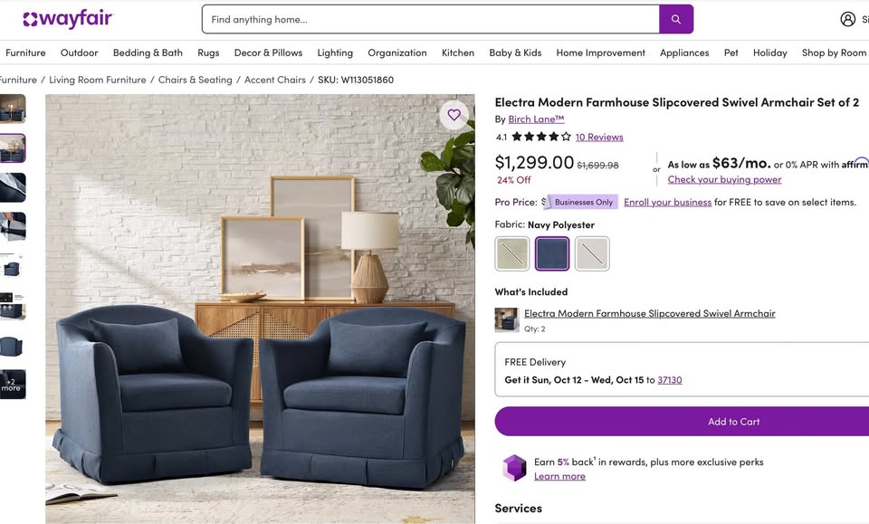
Task: Add the armchair set to cart
Action: [733, 422]
